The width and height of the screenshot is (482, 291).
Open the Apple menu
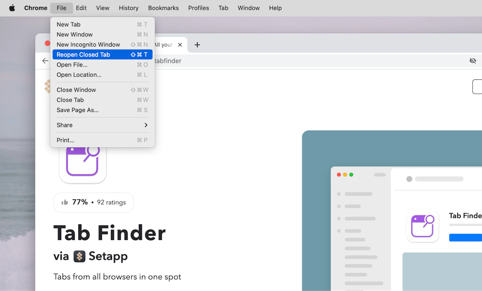12,8
